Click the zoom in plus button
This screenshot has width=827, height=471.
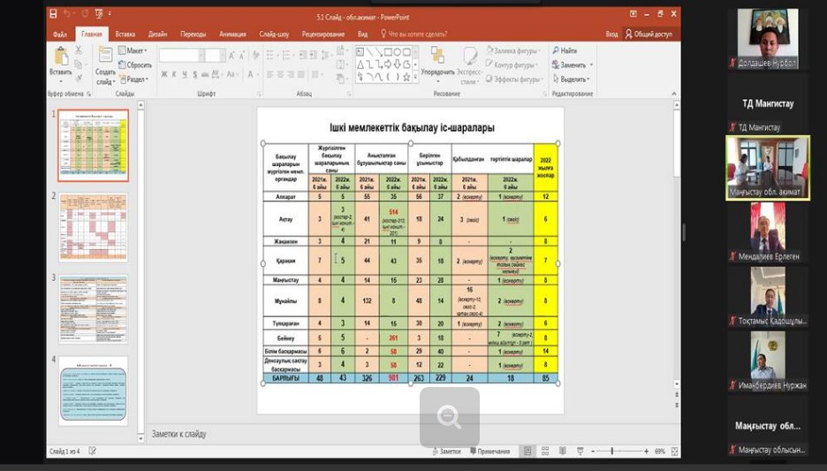pyautogui.click(x=646, y=451)
